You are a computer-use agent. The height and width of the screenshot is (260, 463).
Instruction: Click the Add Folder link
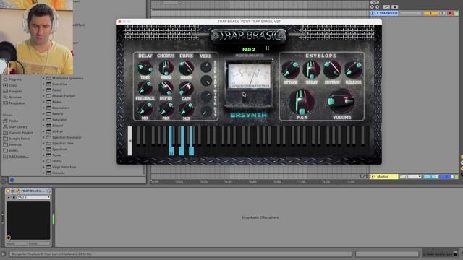coord(18,157)
